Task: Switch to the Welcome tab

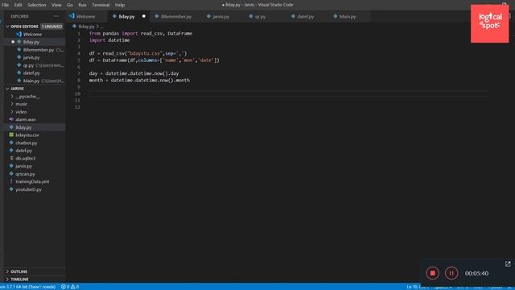Action: pos(86,16)
